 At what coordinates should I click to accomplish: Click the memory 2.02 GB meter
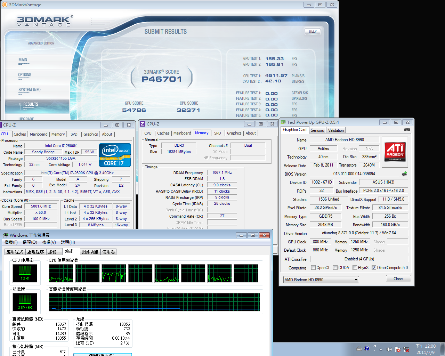click(x=25, y=302)
